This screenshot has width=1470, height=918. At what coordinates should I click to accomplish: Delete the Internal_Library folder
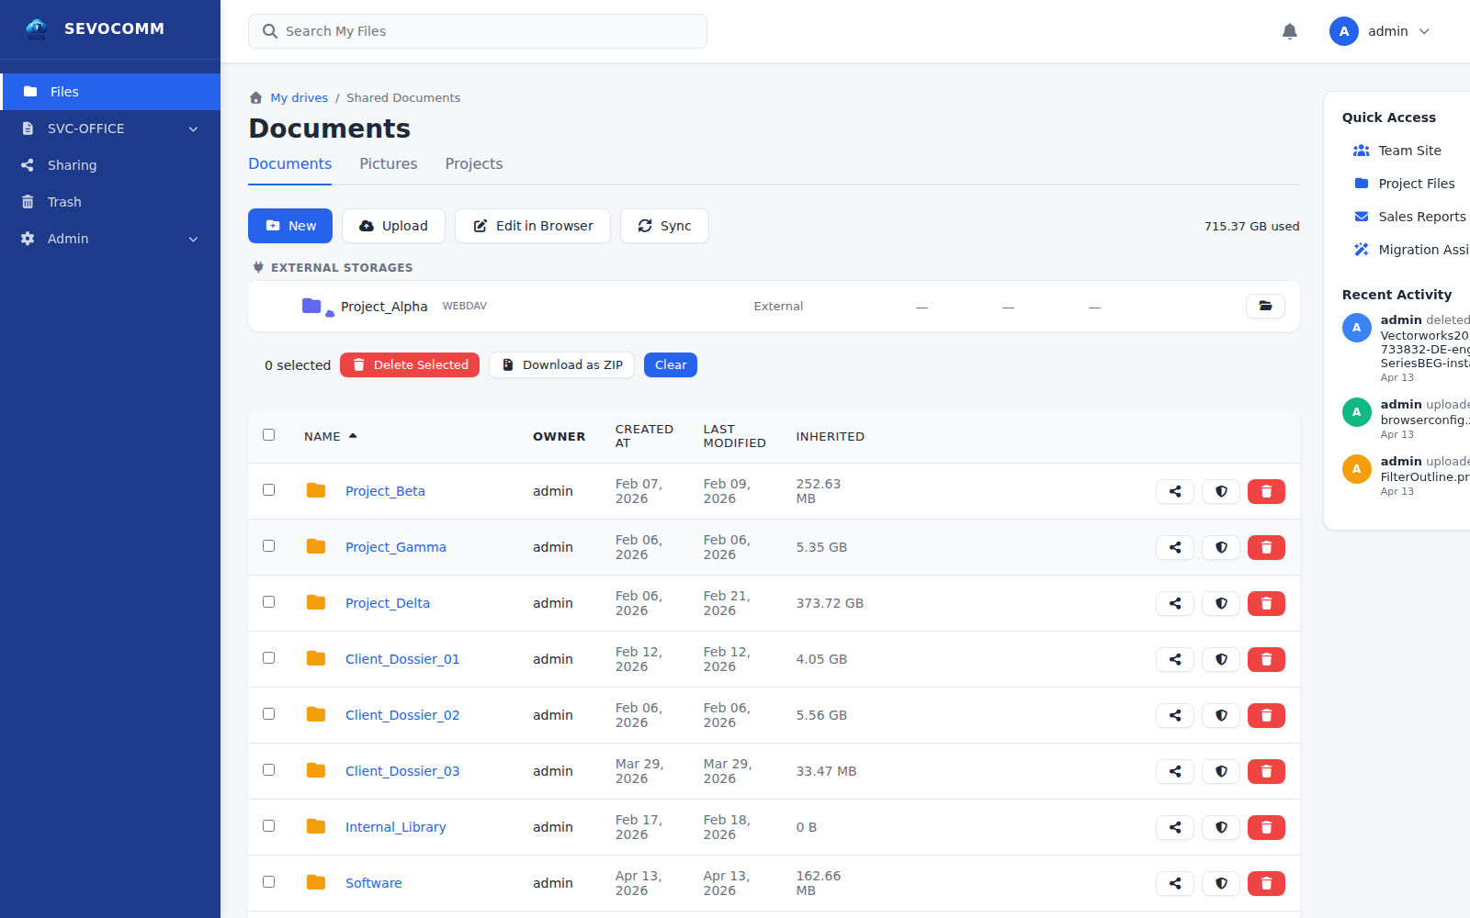point(1266,827)
